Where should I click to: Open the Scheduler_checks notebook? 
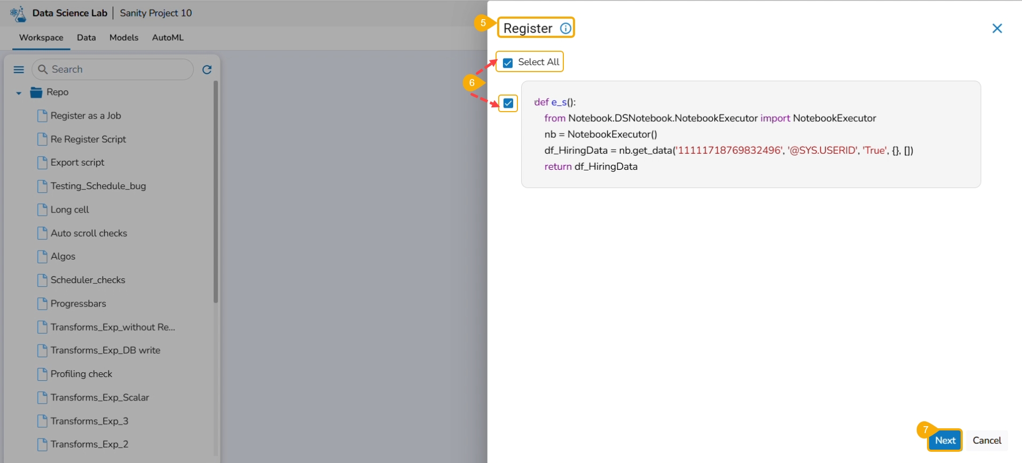[x=88, y=280]
